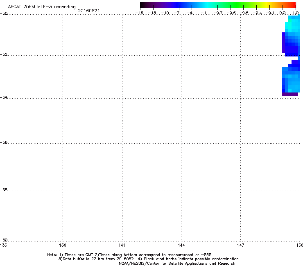Click the -54 latitude axis label

coord(4,97)
